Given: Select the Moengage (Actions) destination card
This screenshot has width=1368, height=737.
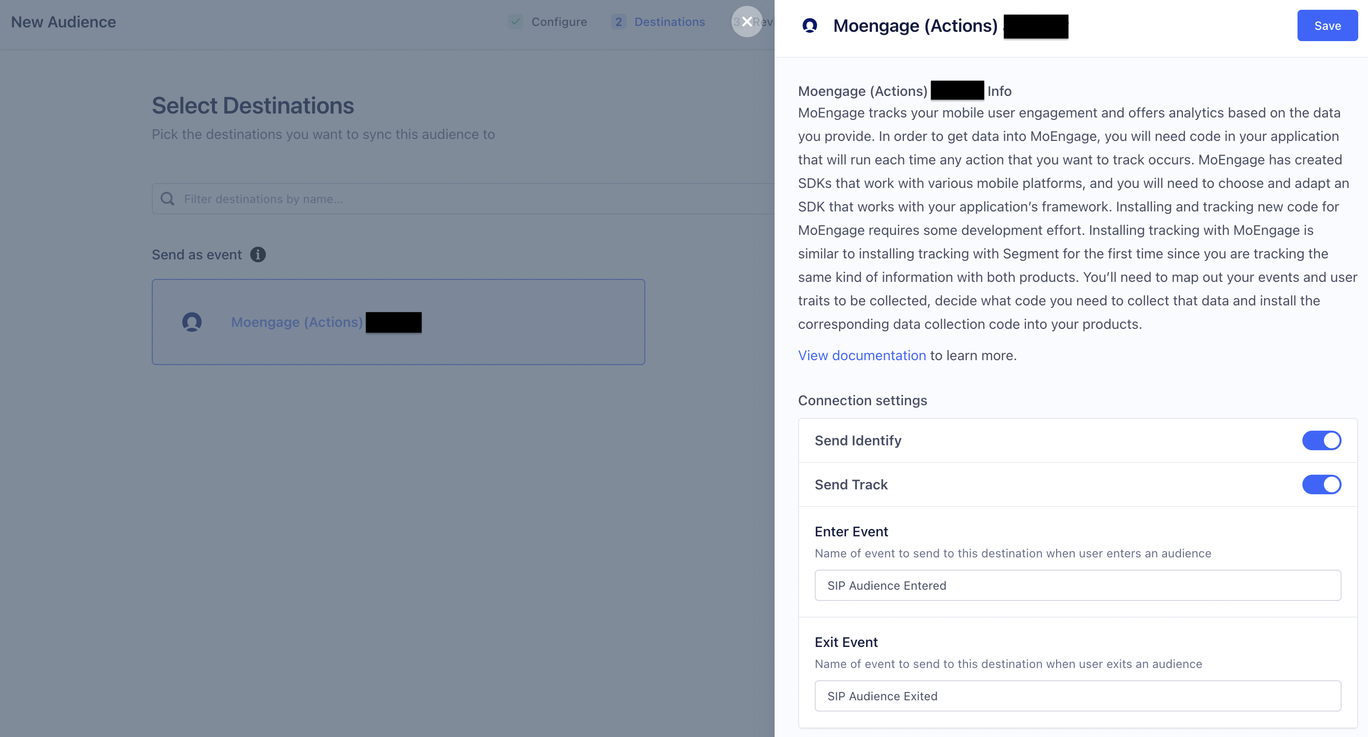Looking at the screenshot, I should click(398, 322).
